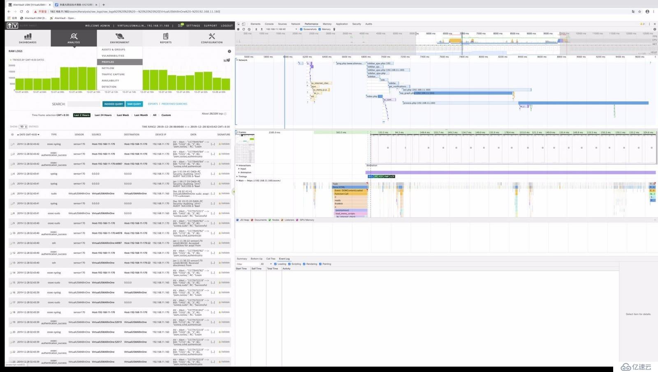Toggle the DevTools device toolbar icon
Image resolution: width=658 pixels, height=372 pixels.
point(243,24)
